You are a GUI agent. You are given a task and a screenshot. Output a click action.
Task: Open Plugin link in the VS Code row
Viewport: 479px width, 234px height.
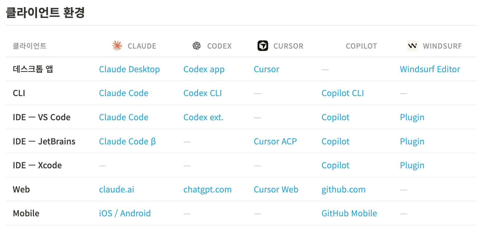(412, 117)
